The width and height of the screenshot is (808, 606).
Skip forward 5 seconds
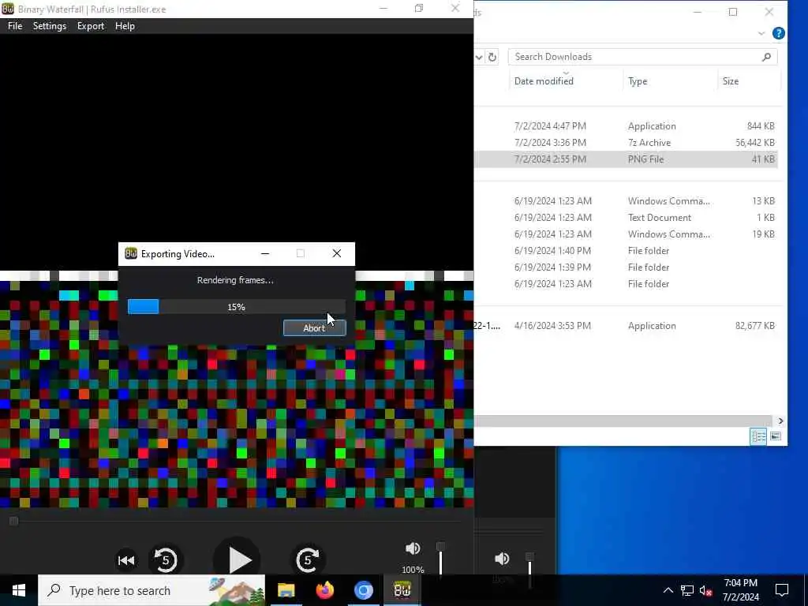coord(308,559)
